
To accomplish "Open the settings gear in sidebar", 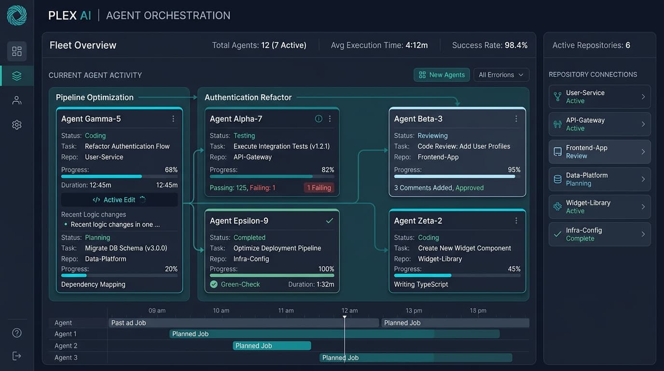I will tap(17, 125).
